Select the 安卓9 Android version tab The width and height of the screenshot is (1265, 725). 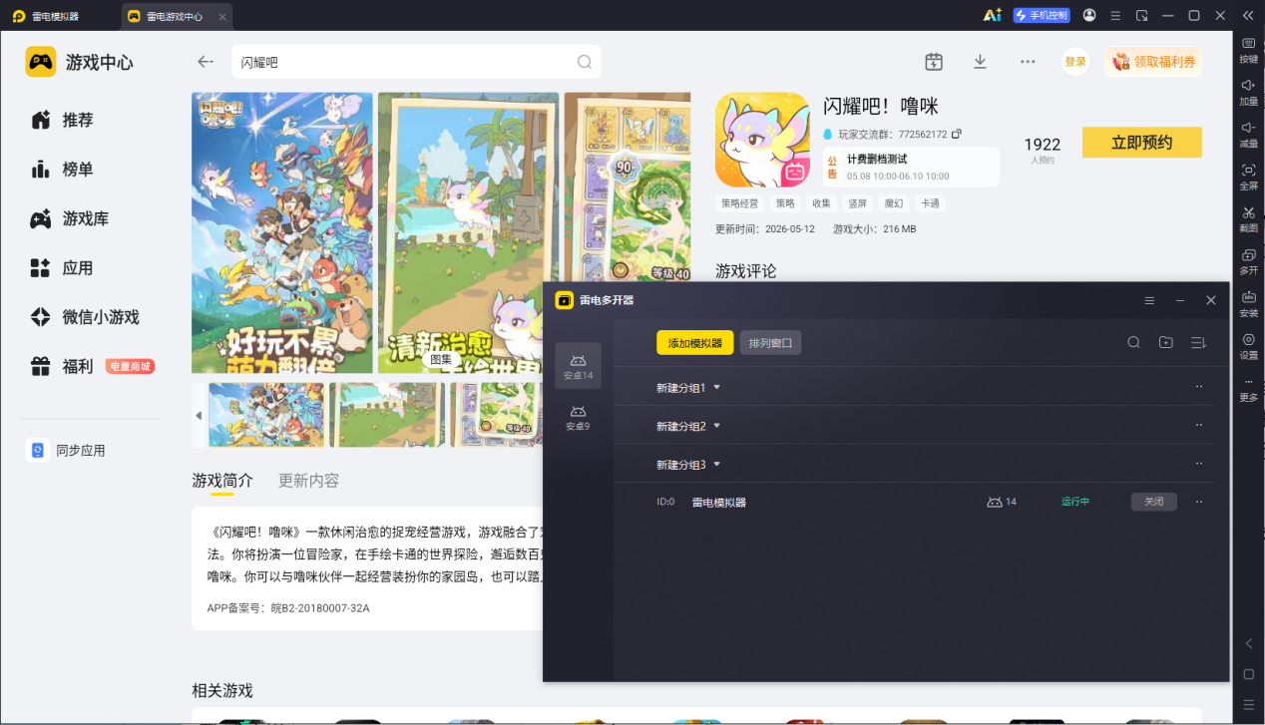pyautogui.click(x=578, y=417)
